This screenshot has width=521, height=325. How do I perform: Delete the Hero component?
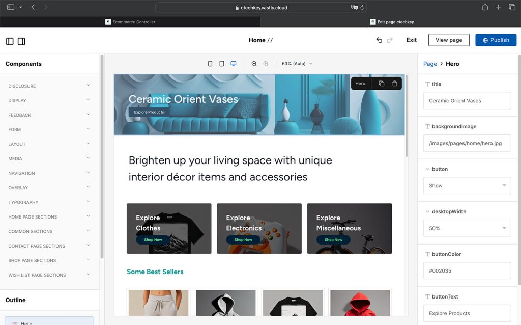pos(394,84)
